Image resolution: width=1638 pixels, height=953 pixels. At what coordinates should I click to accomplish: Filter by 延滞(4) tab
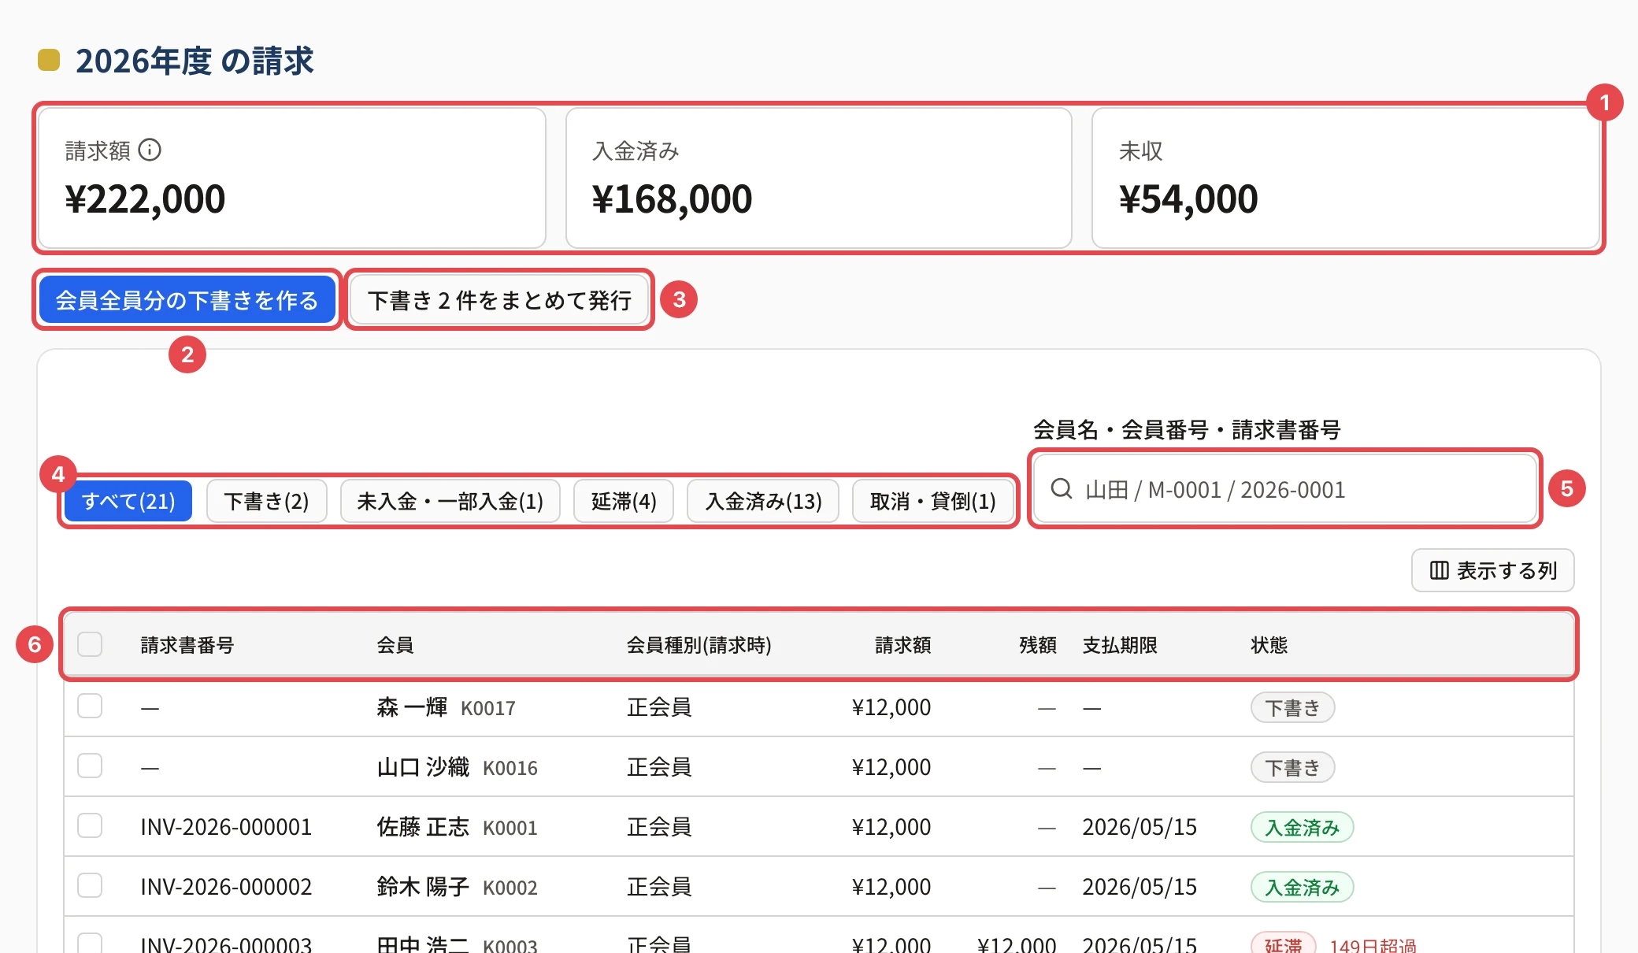tap(624, 501)
